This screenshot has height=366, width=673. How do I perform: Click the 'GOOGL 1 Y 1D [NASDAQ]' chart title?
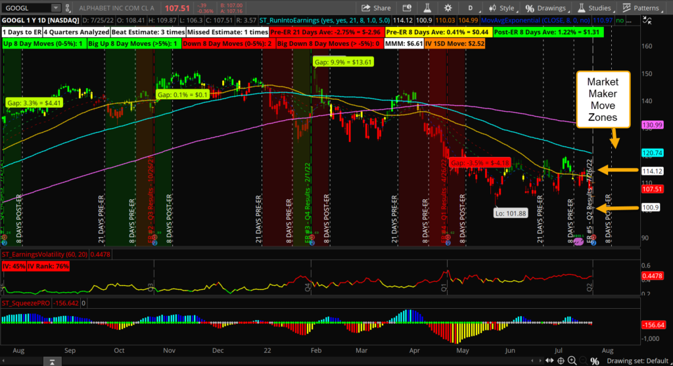coord(40,20)
